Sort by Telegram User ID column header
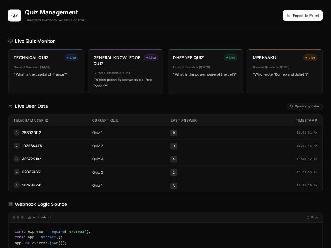 tap(31, 120)
